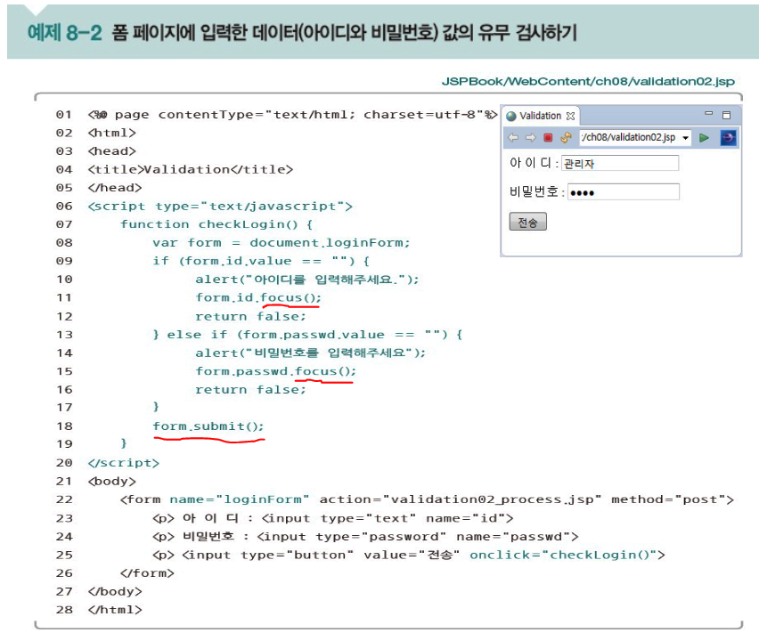Click the back arrow in Validation browser
The width and height of the screenshot is (759, 641).
point(513,138)
